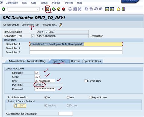Image resolution: width=144 pixels, height=117 pixels.
Task: Click the Authorization for Destination field
Action: pos(66,114)
